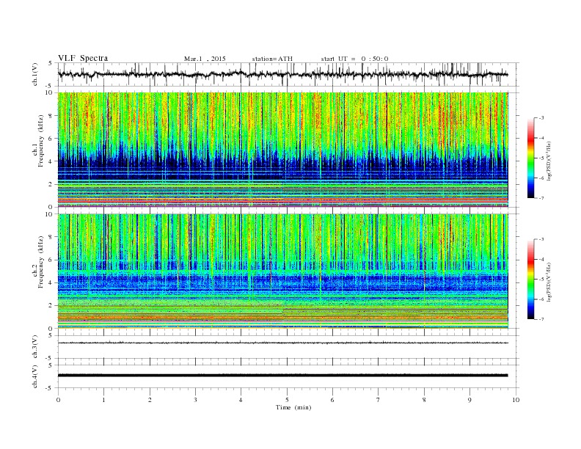581x449 pixels.
Task: Click time axis tick label "10"
Action: [516, 400]
